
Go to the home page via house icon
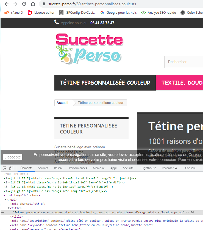[33, 4]
